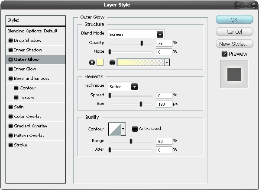
Task: Open the Blend Mode dropdown
Action: [136, 34]
